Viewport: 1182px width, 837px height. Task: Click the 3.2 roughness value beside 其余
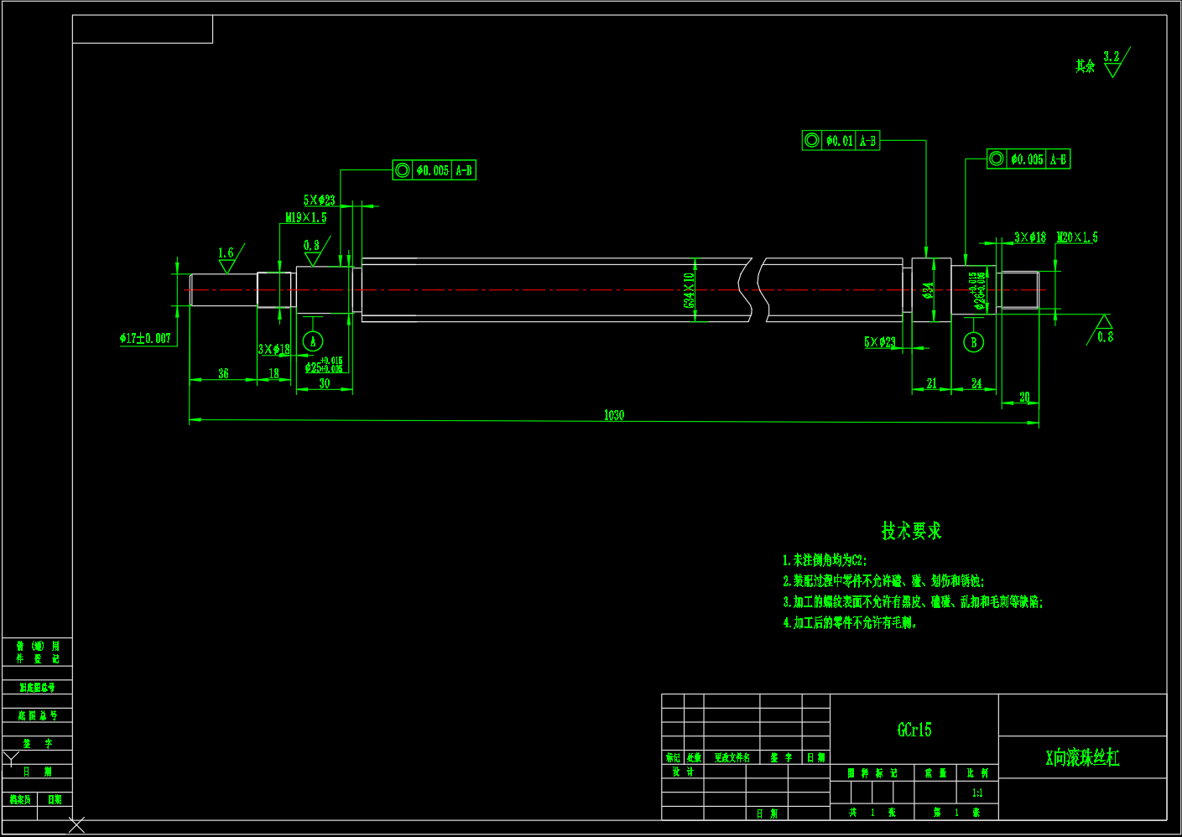pos(1112,57)
